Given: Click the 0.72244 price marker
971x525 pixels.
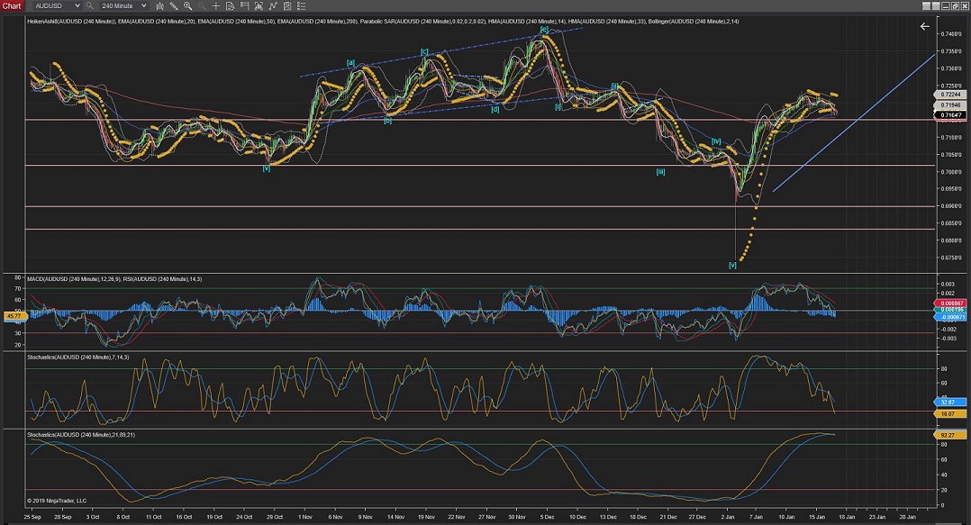Looking at the screenshot, I should [950, 95].
